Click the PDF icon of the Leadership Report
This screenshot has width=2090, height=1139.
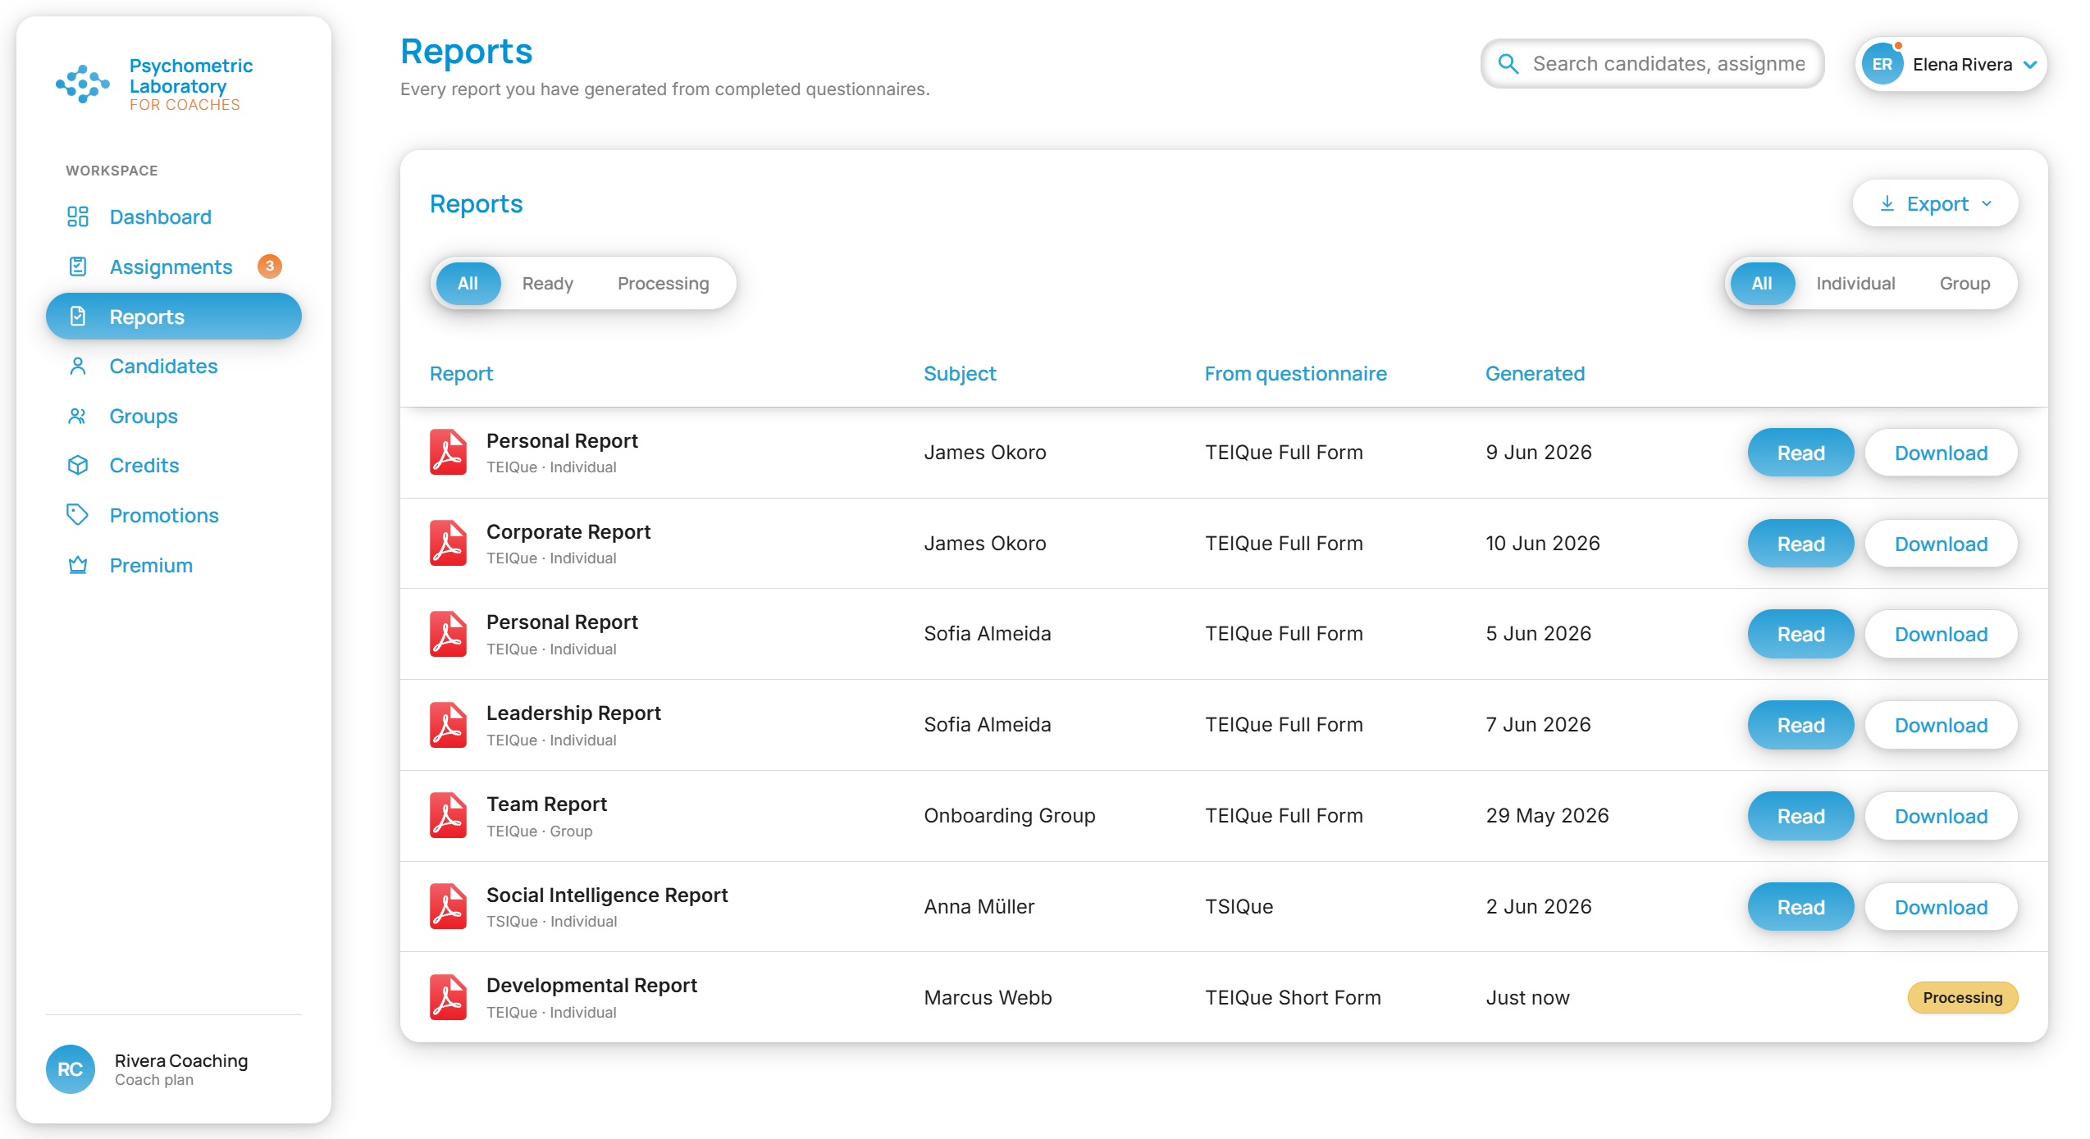tap(449, 725)
